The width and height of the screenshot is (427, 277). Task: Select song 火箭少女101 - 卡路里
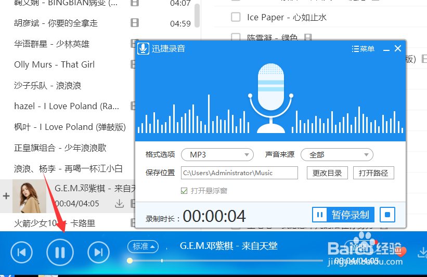[x=55, y=223]
